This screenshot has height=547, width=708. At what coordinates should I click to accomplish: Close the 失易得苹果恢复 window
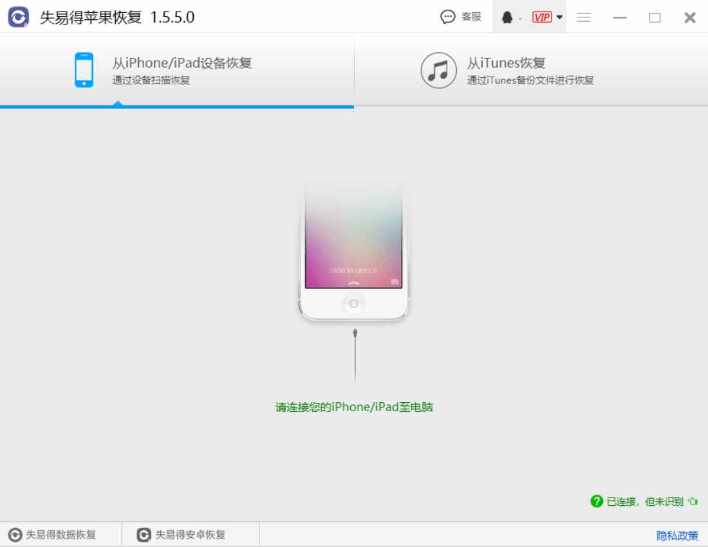click(690, 17)
